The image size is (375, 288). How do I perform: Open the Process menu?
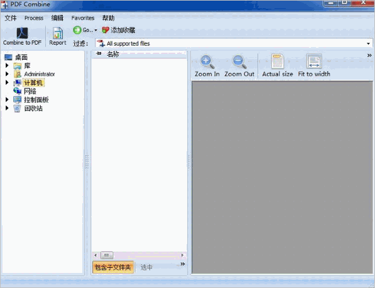pyautogui.click(x=34, y=18)
